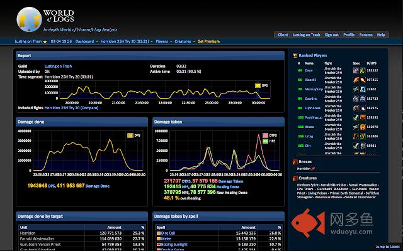Click the Horridon 25H Try 20 (Compare) link

point(71,108)
